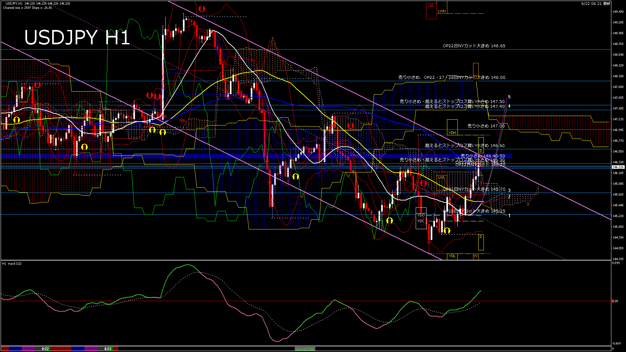Click the -0.669 MACD scale value
Viewport: 626px width, 352px height.
[x=616, y=344]
